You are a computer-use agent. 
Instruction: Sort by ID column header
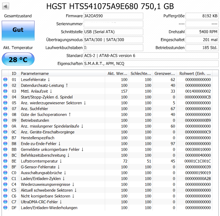14,74
